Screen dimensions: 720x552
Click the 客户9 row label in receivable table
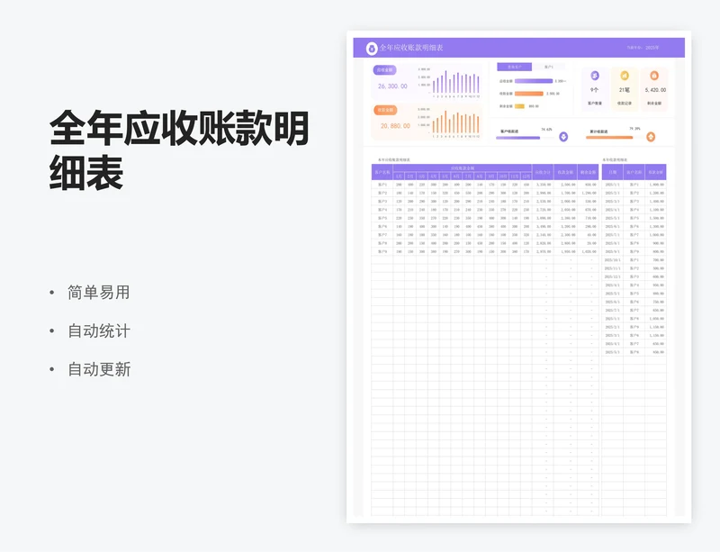tap(382, 251)
